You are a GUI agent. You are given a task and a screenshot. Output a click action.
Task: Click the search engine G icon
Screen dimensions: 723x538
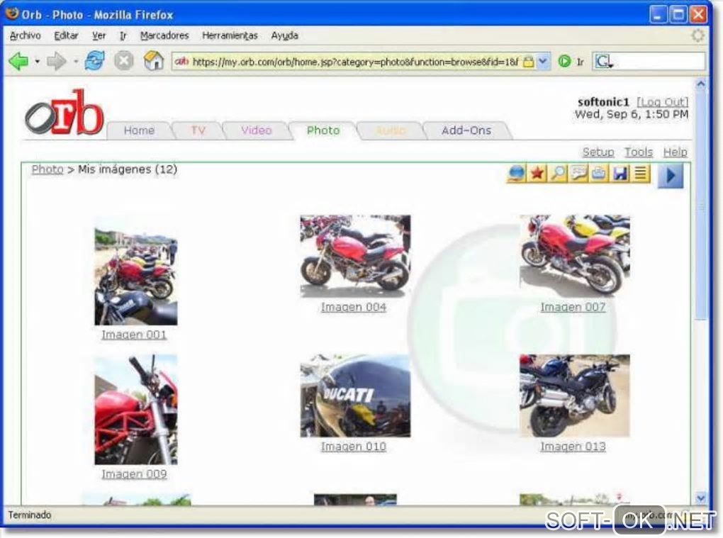point(604,62)
